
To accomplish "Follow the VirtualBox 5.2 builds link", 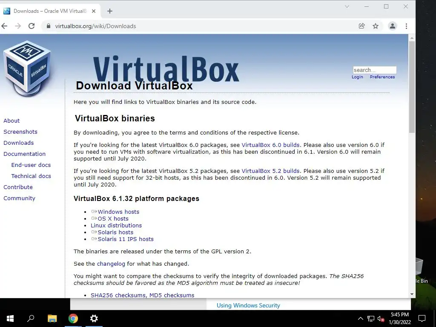I will (x=270, y=171).
